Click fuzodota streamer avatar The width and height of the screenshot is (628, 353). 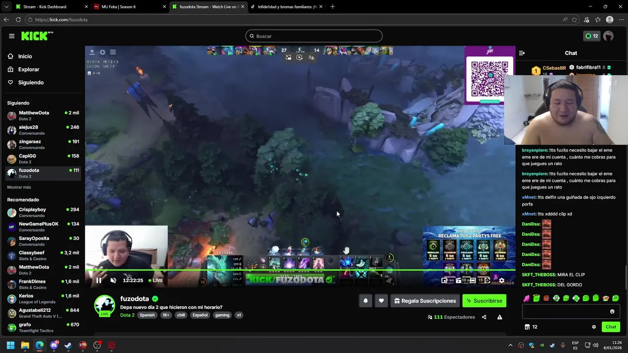click(x=105, y=305)
